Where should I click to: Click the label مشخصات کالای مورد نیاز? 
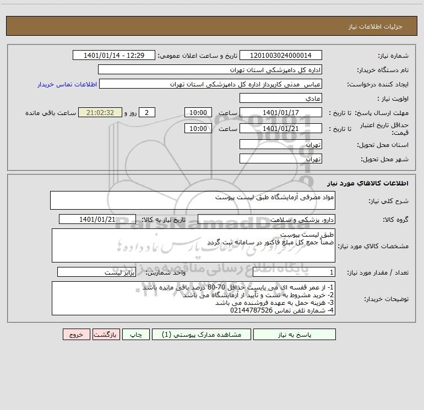coord(373,246)
